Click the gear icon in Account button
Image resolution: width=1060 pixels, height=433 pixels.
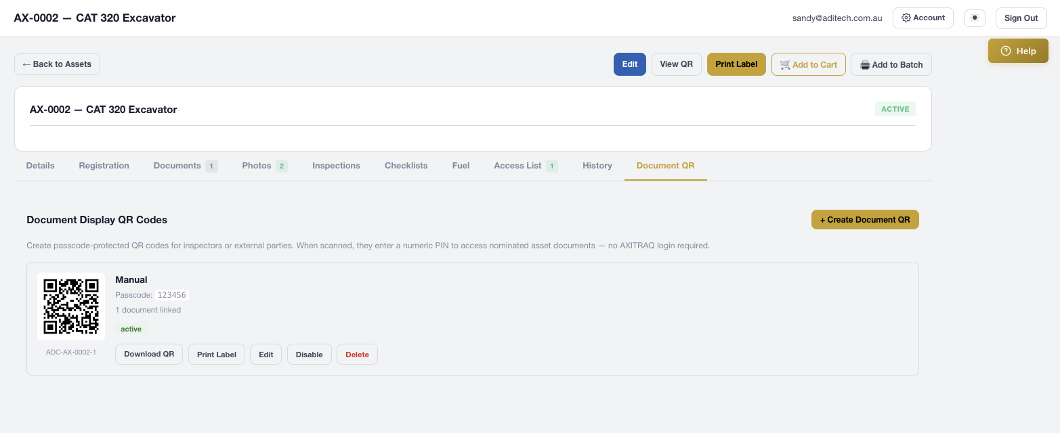(906, 18)
